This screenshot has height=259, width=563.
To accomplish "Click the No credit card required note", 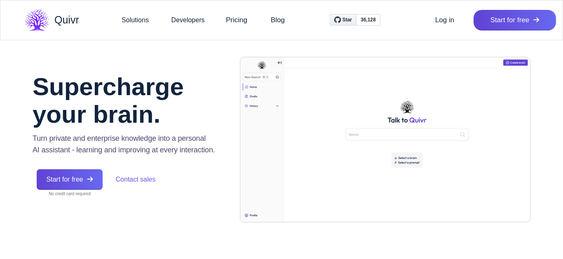I will (x=70, y=194).
